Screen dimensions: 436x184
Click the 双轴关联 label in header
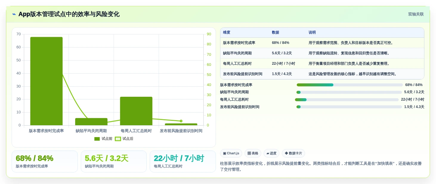click(x=416, y=14)
